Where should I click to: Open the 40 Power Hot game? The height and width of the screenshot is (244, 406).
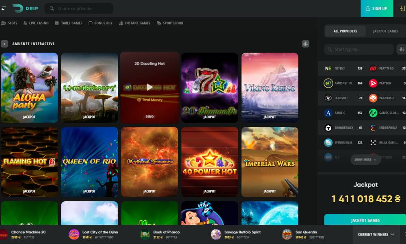click(x=209, y=162)
